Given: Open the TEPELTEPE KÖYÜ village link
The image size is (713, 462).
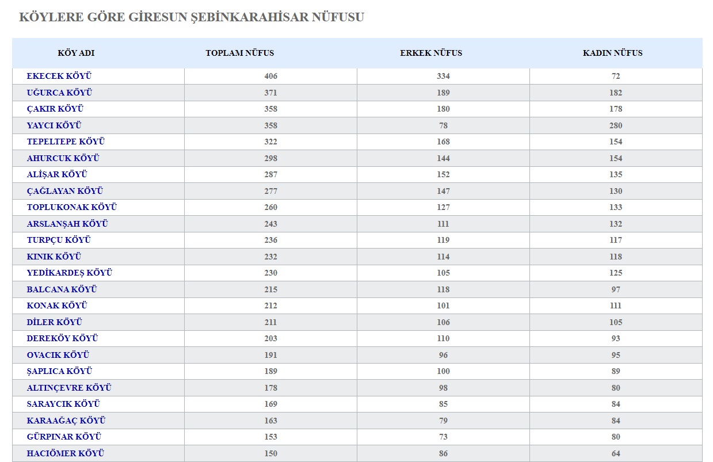Looking at the screenshot, I should pyautogui.click(x=66, y=142).
